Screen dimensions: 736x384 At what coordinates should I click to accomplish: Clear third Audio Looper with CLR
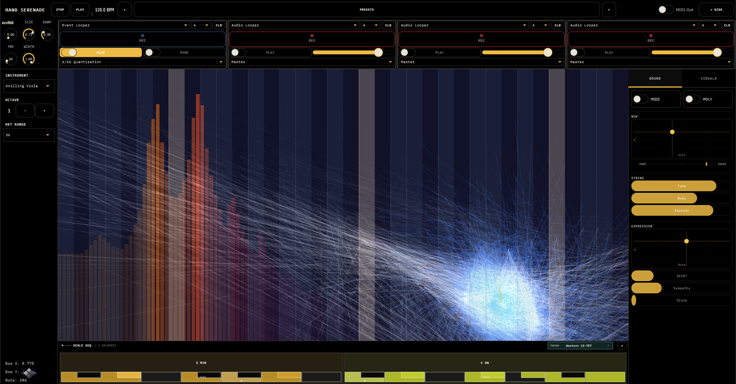point(727,25)
